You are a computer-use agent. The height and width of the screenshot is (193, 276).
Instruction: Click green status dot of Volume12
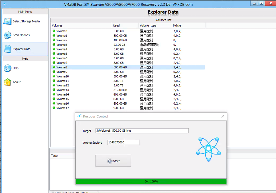click(x=54, y=85)
